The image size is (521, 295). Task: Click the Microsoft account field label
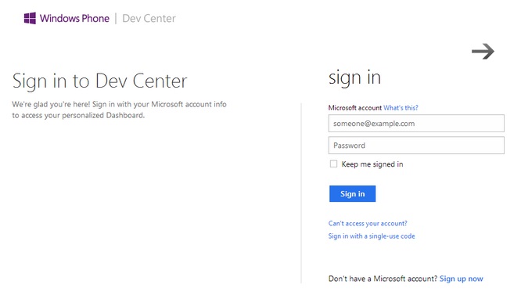click(355, 108)
